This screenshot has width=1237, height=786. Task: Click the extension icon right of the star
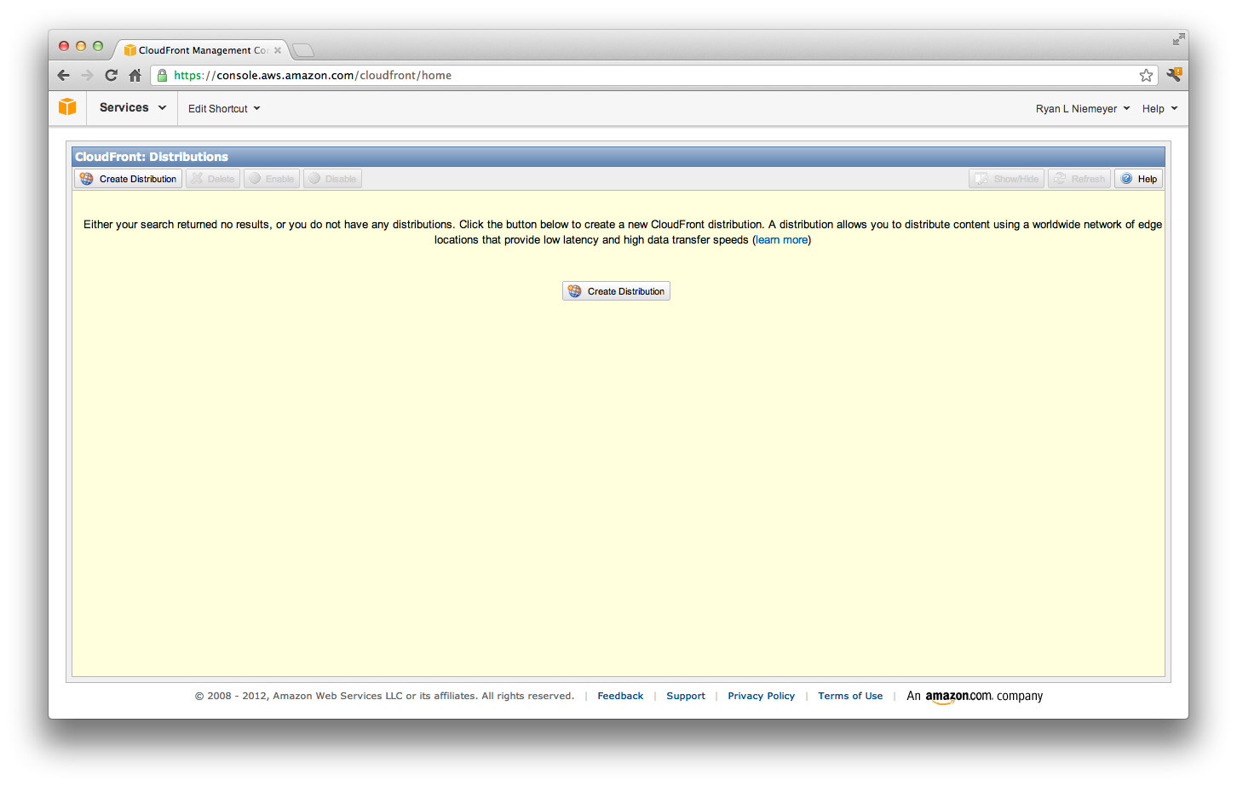1174,75
